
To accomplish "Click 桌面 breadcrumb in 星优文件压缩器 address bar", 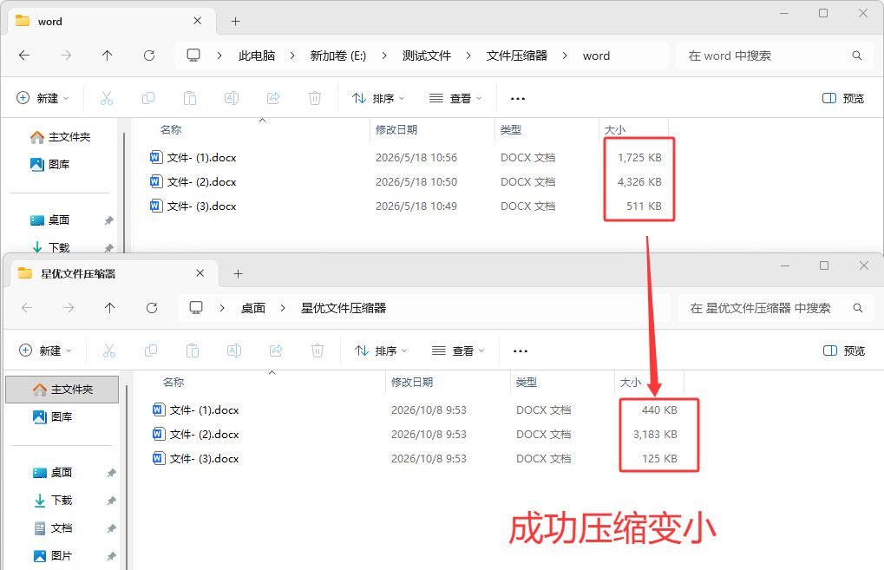I will point(253,308).
